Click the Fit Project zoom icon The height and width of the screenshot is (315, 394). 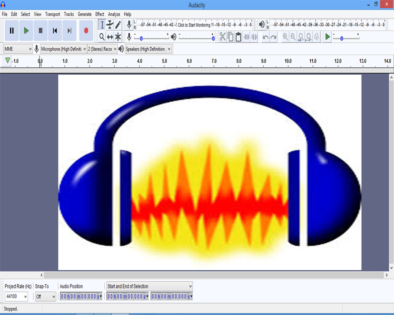[309, 37]
